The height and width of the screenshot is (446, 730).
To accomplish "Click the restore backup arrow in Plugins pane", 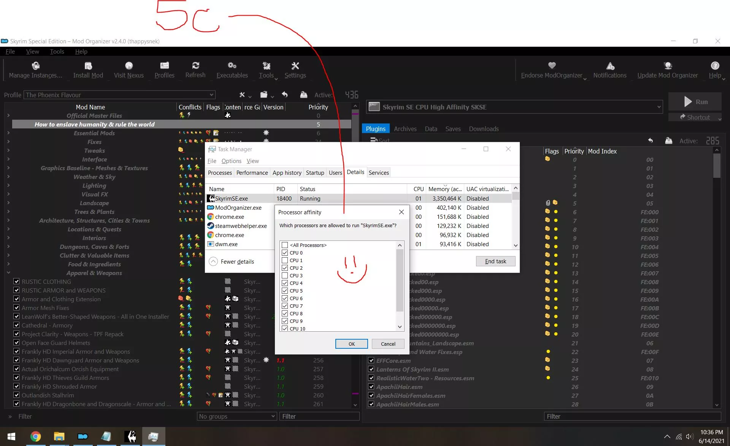I will click(x=651, y=141).
